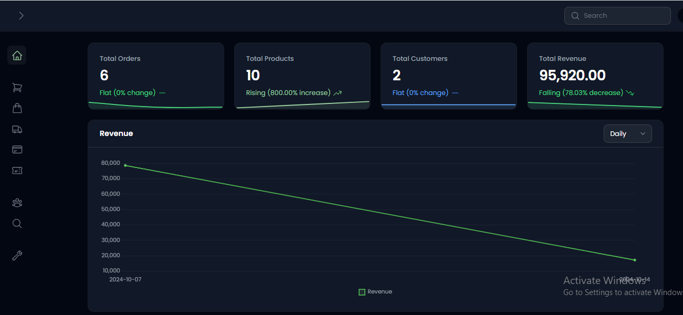Screen dimensions: 683x315
Task: Expand the sidebar using the top-left chevron
Action: [21, 16]
